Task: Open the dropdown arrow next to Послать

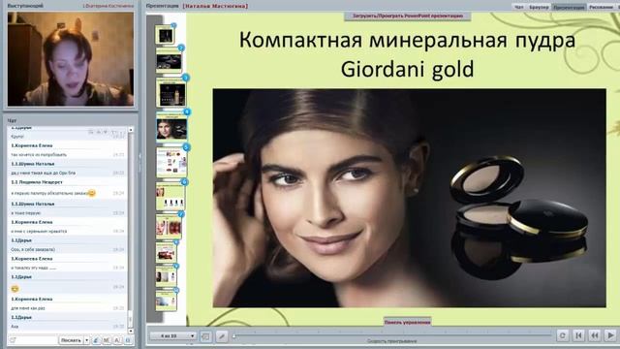Action: [86, 340]
